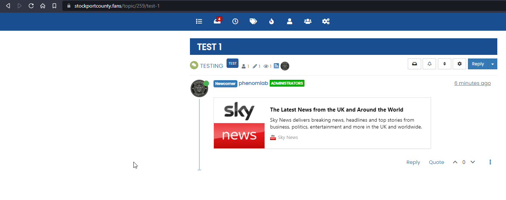
Task: Open the post sort dropdown
Action: click(444, 64)
